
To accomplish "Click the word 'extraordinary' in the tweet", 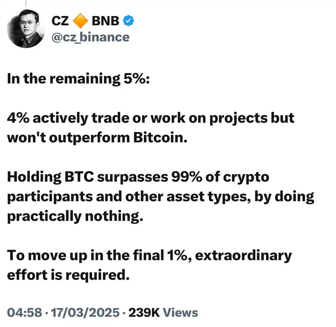I will [243, 256].
